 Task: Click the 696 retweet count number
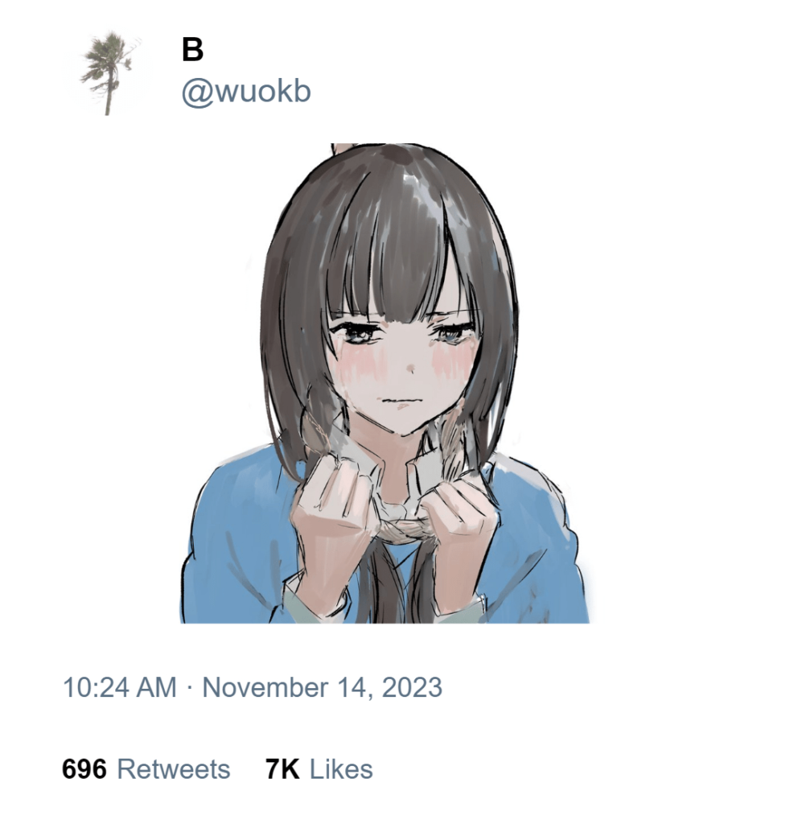point(84,769)
